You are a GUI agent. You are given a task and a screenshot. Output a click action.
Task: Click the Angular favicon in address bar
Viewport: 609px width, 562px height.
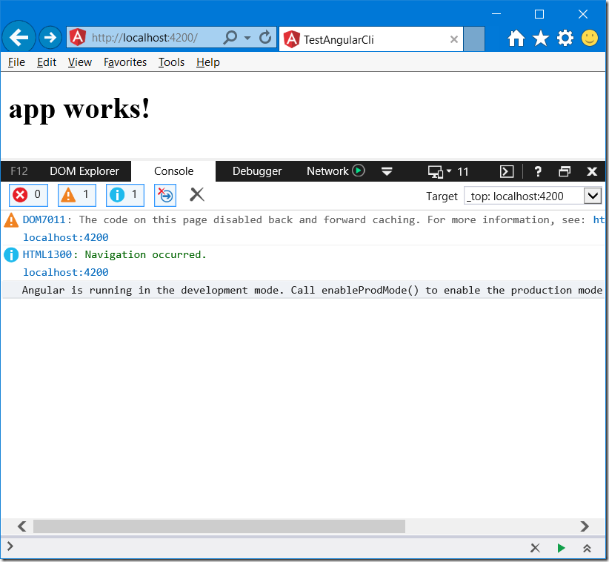(78, 37)
